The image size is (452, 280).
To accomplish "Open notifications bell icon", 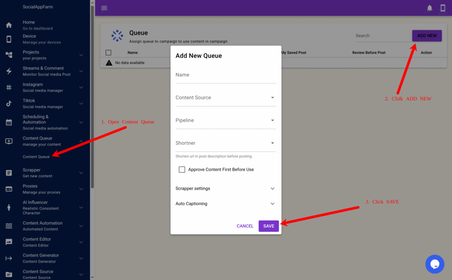I will 429,8.
